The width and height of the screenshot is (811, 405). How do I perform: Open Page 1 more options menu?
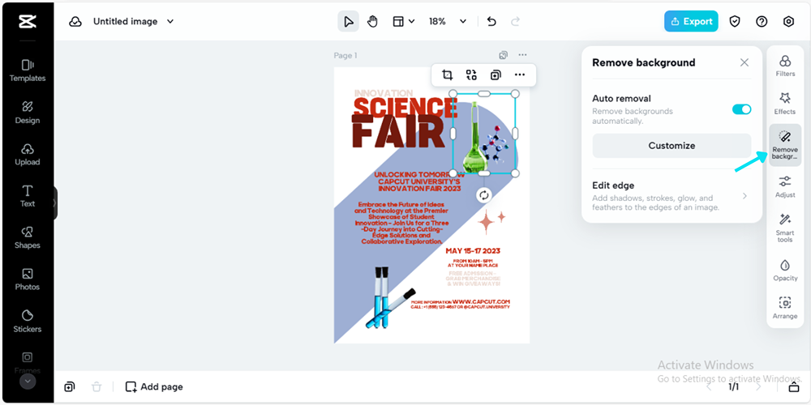click(522, 55)
